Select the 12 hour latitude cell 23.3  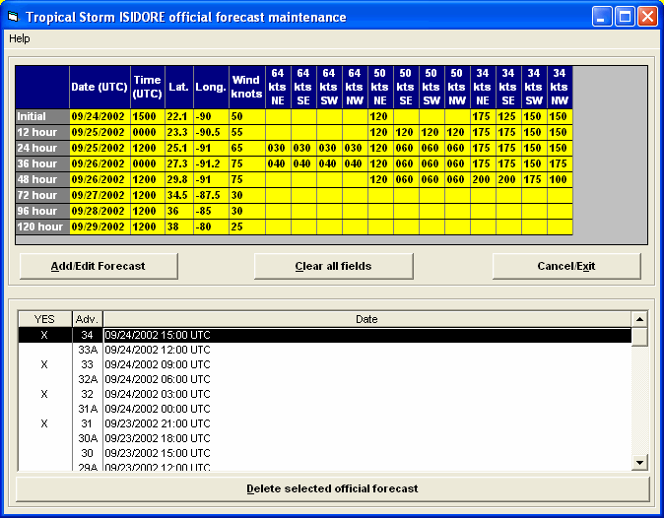pyautogui.click(x=178, y=131)
